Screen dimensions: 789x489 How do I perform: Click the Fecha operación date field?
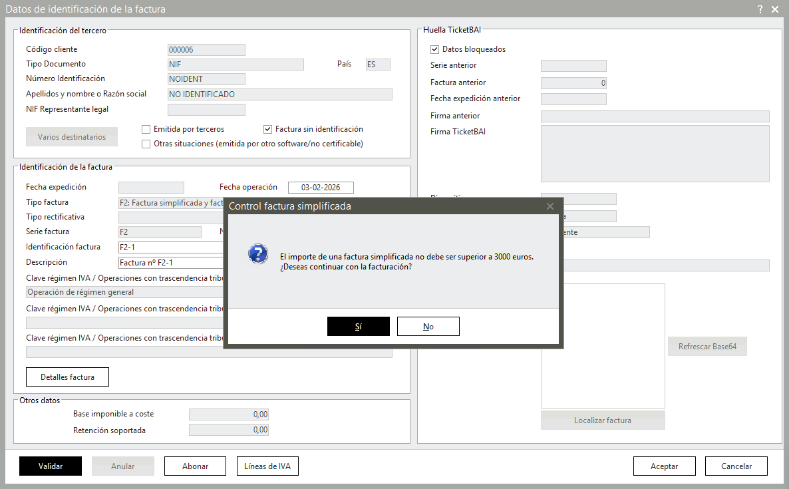(x=321, y=188)
